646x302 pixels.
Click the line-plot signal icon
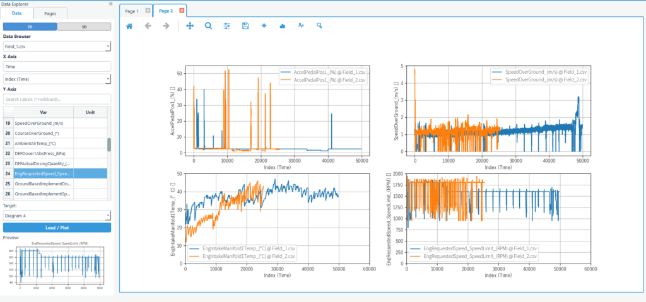point(301,26)
